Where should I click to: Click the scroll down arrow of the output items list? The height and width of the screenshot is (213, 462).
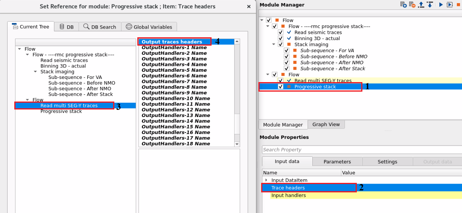tap(237, 144)
